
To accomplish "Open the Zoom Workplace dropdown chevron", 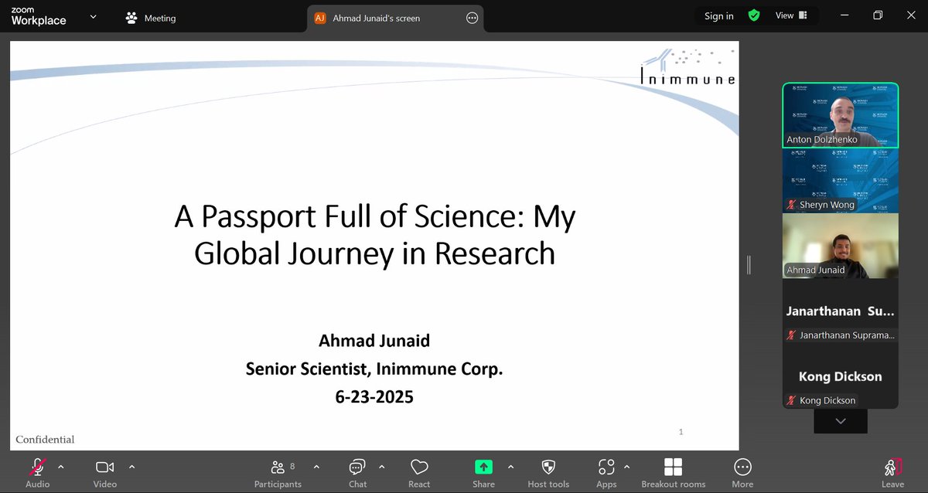I will point(94,16).
